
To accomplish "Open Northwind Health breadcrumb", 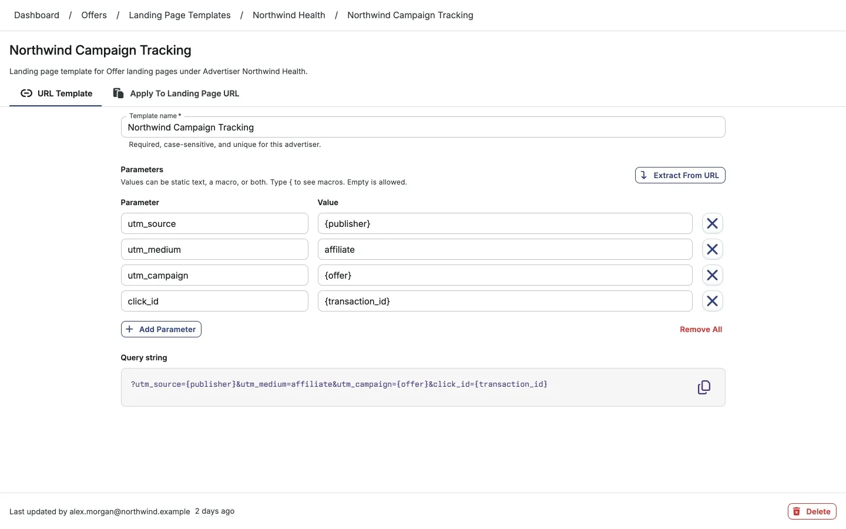I will pos(289,15).
